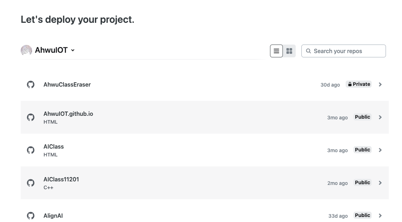Open the AlignAI chevron arrow
Screen dimensions: 402x222
click(380, 216)
